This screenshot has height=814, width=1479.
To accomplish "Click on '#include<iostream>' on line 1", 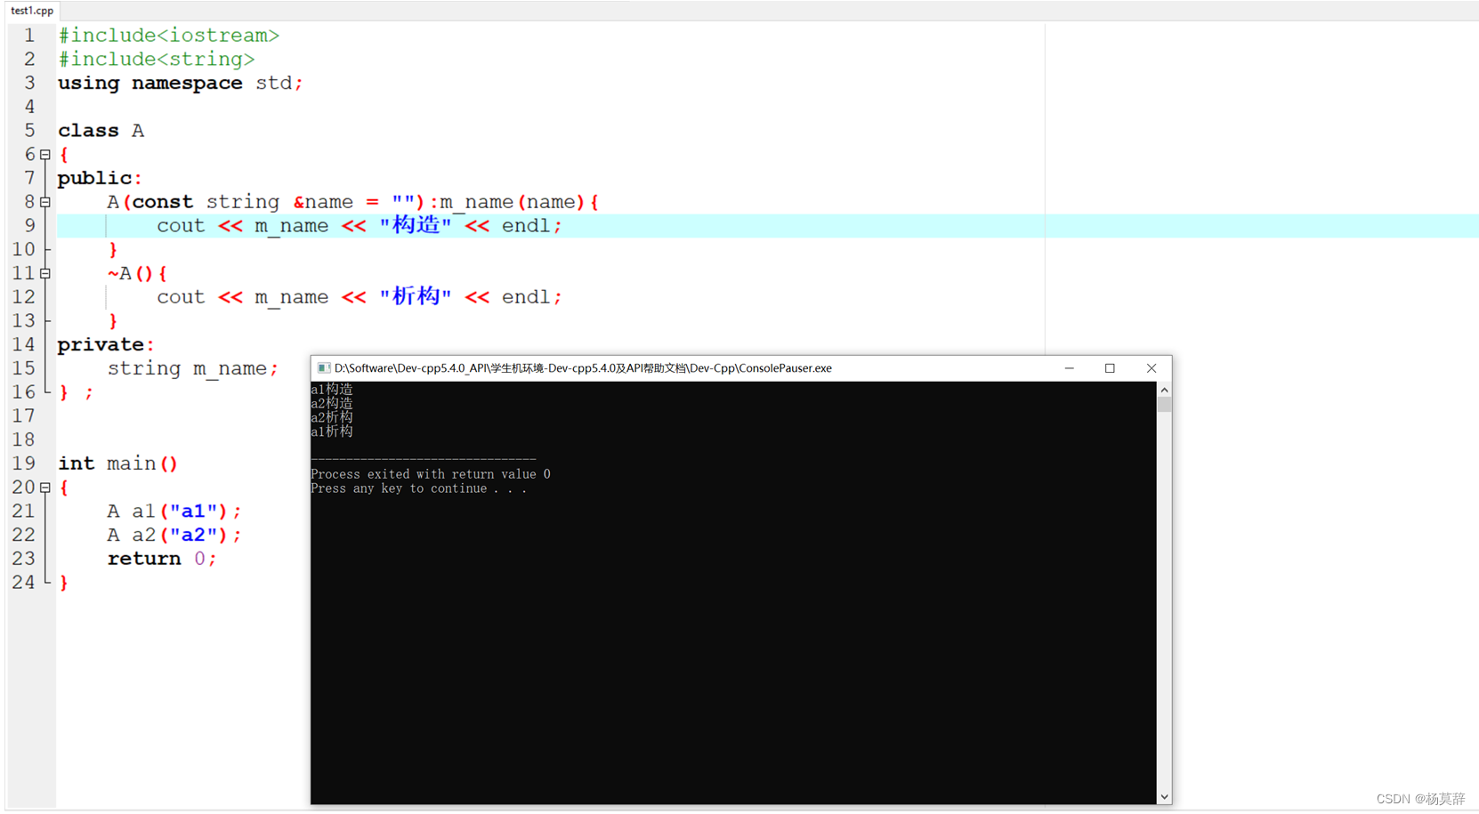I will pos(169,36).
